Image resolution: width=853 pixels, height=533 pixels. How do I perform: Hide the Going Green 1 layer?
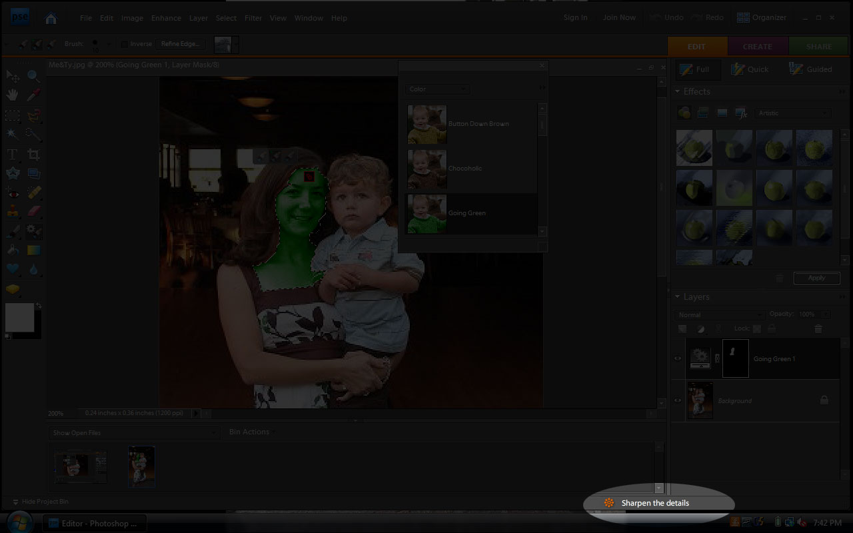(x=678, y=358)
